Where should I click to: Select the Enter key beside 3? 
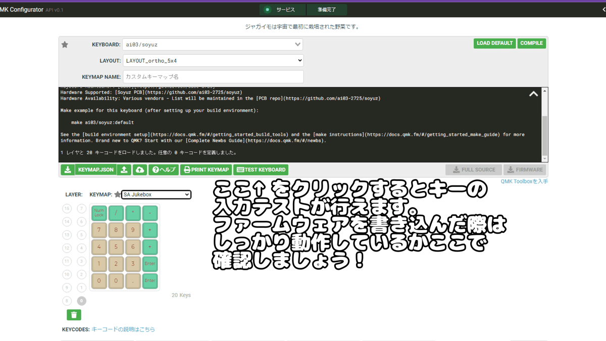150,264
